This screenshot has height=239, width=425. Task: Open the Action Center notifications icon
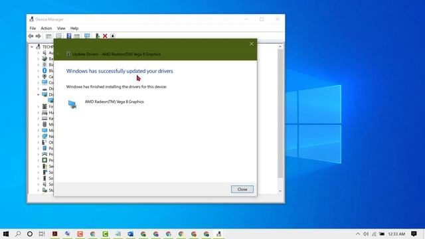coord(414,234)
